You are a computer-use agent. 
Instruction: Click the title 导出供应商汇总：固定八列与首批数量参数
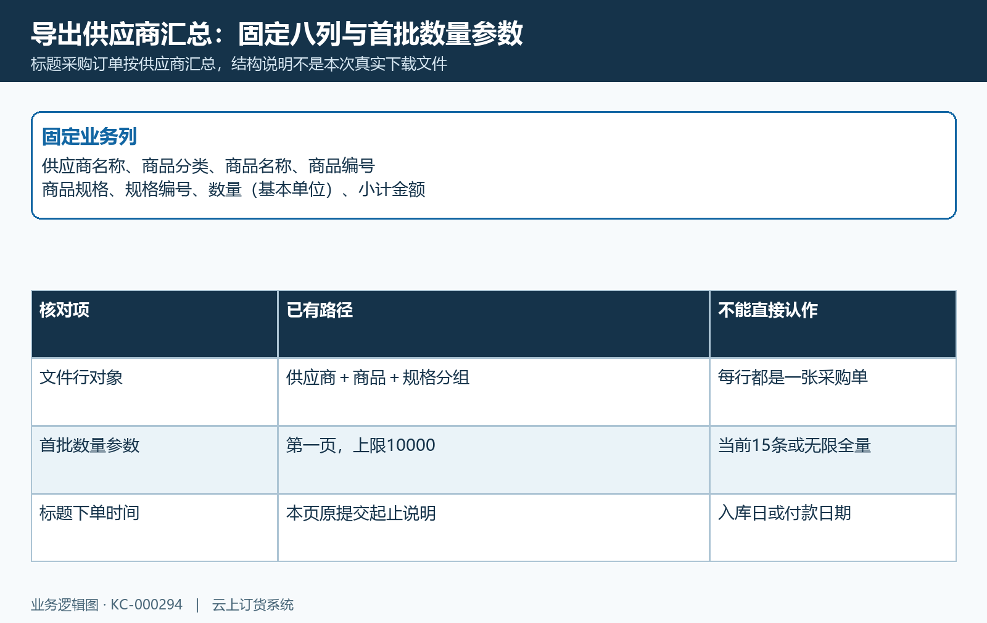tap(277, 34)
